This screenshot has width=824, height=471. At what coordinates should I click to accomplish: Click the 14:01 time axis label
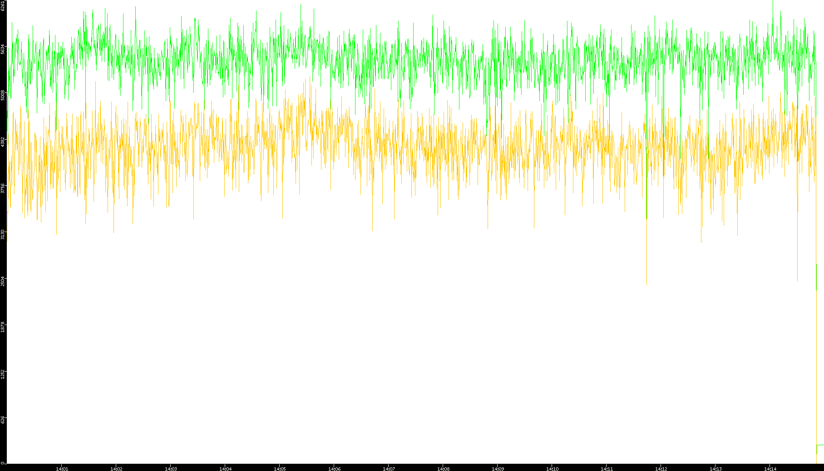[x=62, y=468]
